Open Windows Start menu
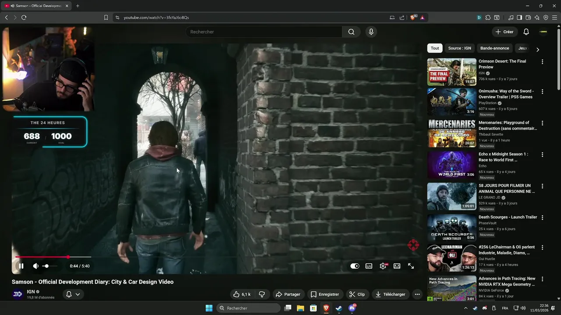 209,308
